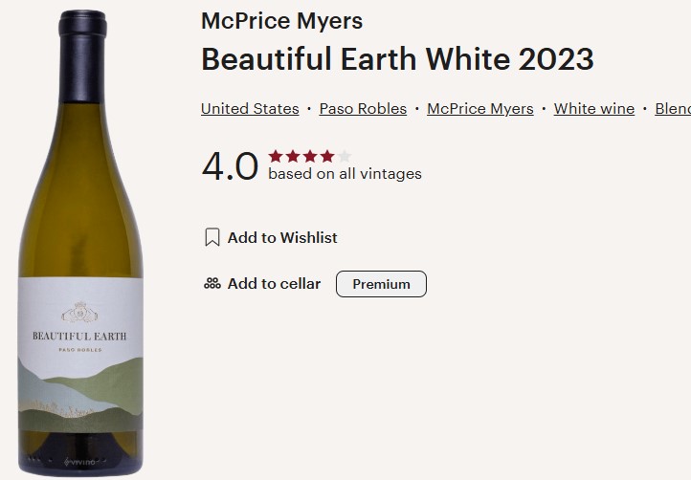Click the Beautiful Earth White 2023 title
The height and width of the screenshot is (480, 691).
[397, 59]
